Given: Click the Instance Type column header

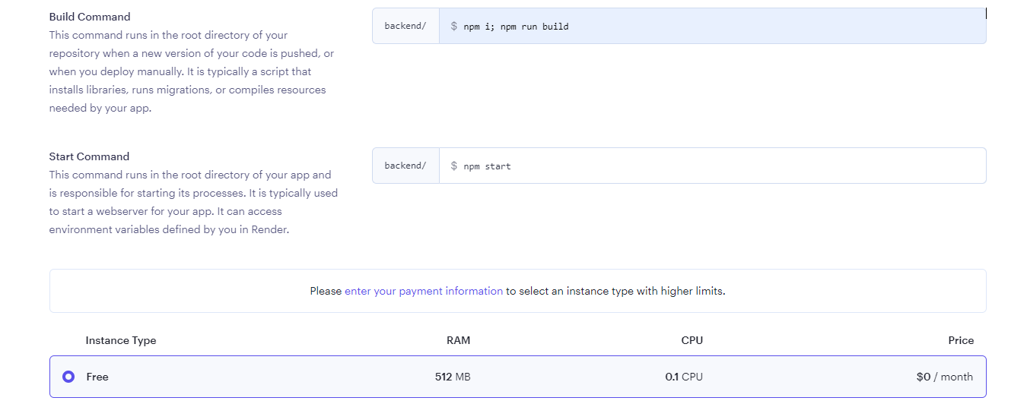Looking at the screenshot, I should point(121,340).
